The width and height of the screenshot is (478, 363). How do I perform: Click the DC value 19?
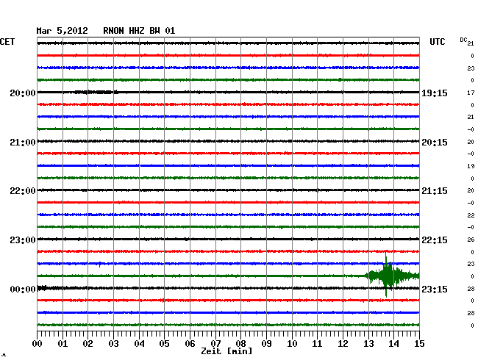pyautogui.click(x=471, y=166)
